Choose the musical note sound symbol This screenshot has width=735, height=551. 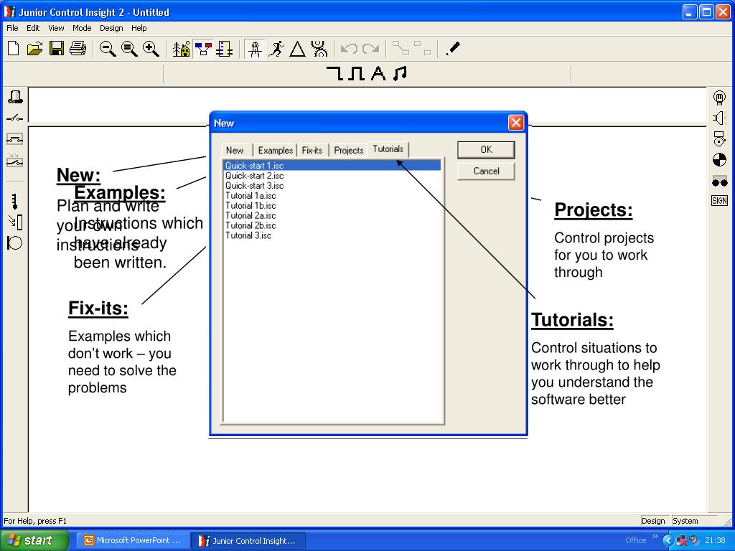pyautogui.click(x=400, y=73)
